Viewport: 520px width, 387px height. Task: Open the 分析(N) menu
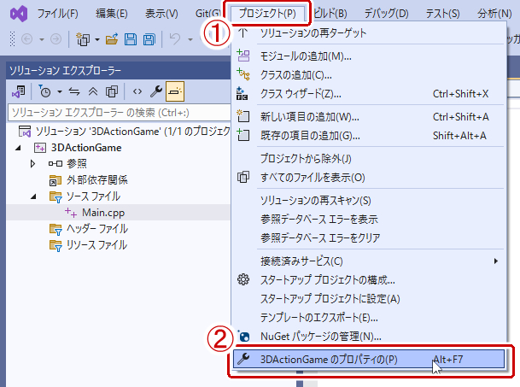point(494,14)
